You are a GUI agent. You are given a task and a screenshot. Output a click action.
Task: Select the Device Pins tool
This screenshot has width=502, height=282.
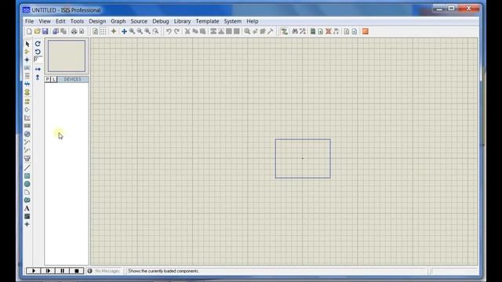coord(27,110)
